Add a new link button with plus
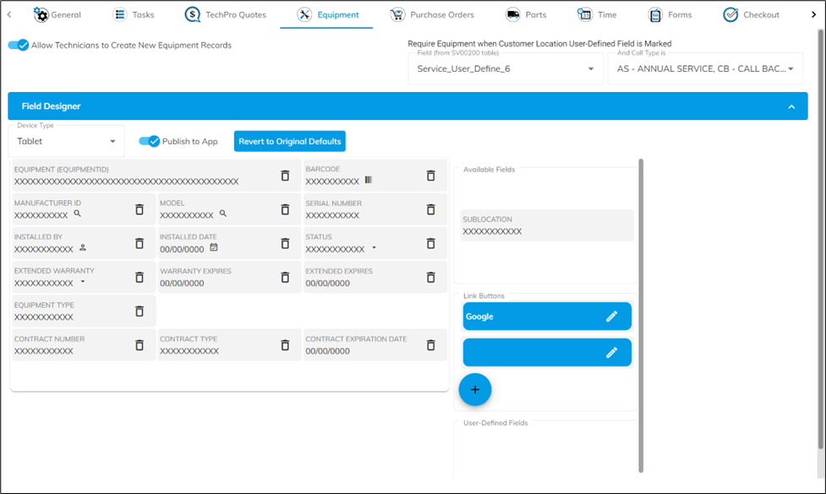 click(x=474, y=389)
